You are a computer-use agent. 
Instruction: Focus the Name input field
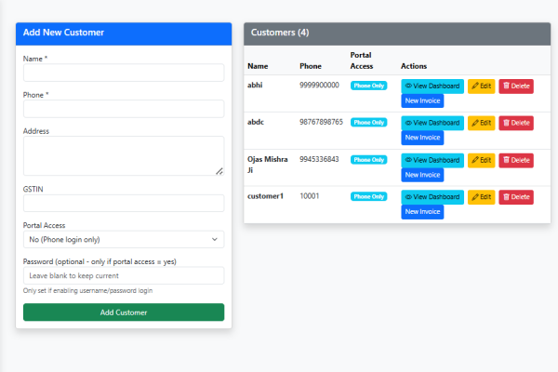click(x=124, y=73)
